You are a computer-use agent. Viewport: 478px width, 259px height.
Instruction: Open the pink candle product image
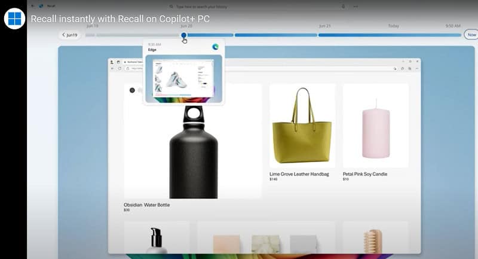376,126
